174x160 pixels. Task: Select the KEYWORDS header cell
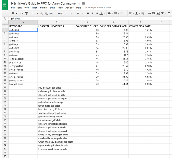tap(23, 26)
